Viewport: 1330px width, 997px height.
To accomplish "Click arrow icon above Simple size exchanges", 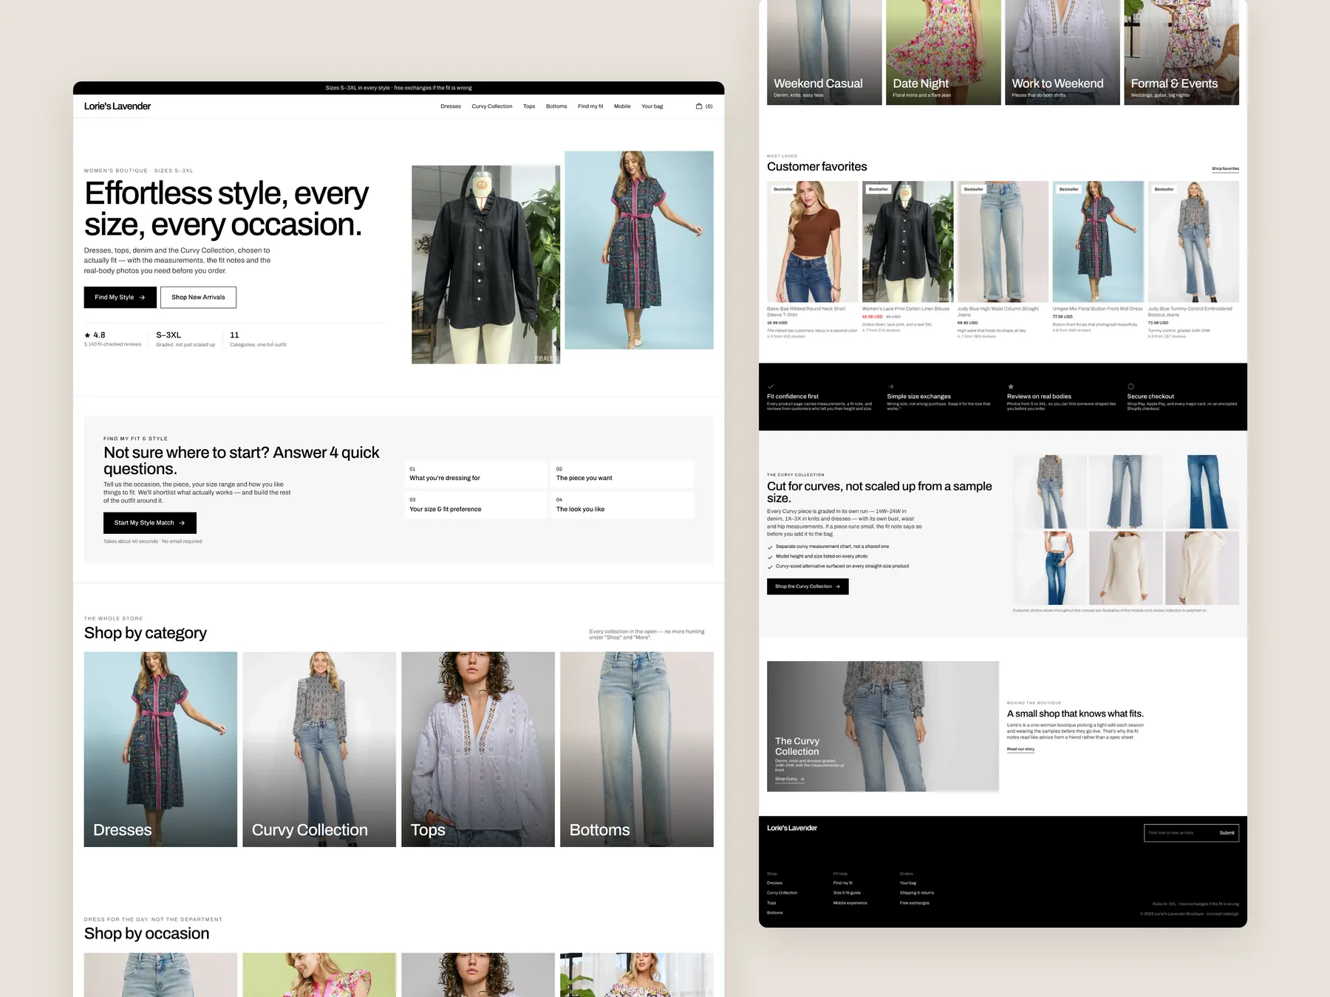I will point(890,387).
